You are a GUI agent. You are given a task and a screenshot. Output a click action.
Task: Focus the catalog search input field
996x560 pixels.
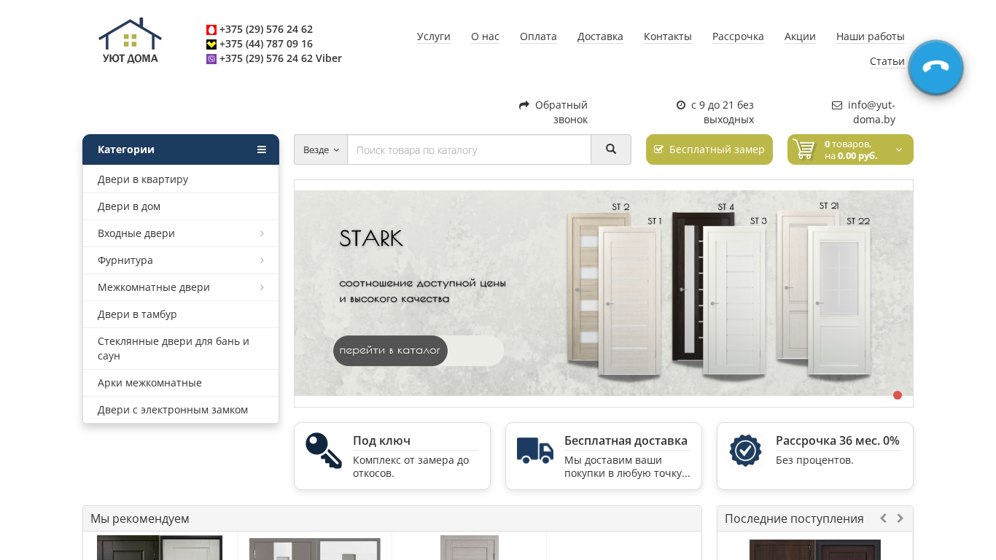tap(469, 149)
